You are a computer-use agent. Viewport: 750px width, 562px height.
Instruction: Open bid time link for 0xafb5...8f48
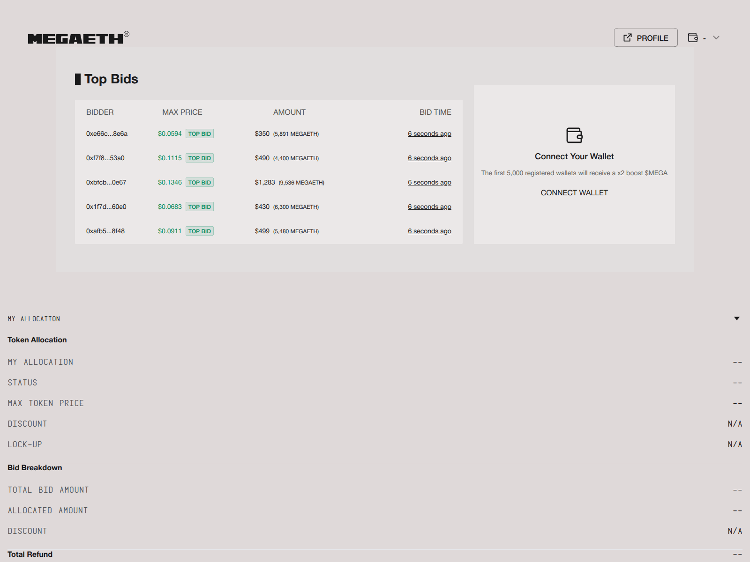point(429,231)
